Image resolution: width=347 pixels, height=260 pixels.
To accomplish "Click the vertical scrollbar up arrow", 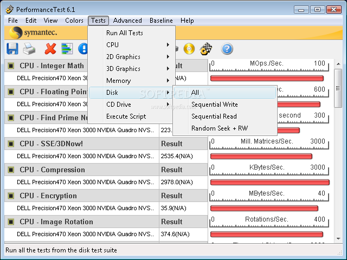I will [x=338, y=64].
